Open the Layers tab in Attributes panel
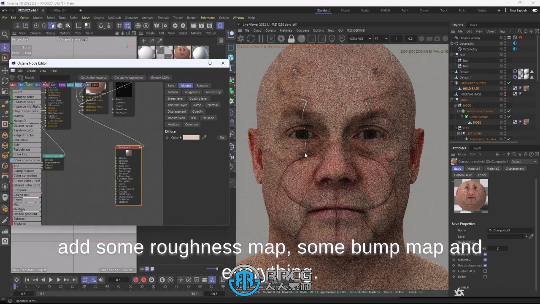Screen dimensions: 540x304 pos(477,148)
